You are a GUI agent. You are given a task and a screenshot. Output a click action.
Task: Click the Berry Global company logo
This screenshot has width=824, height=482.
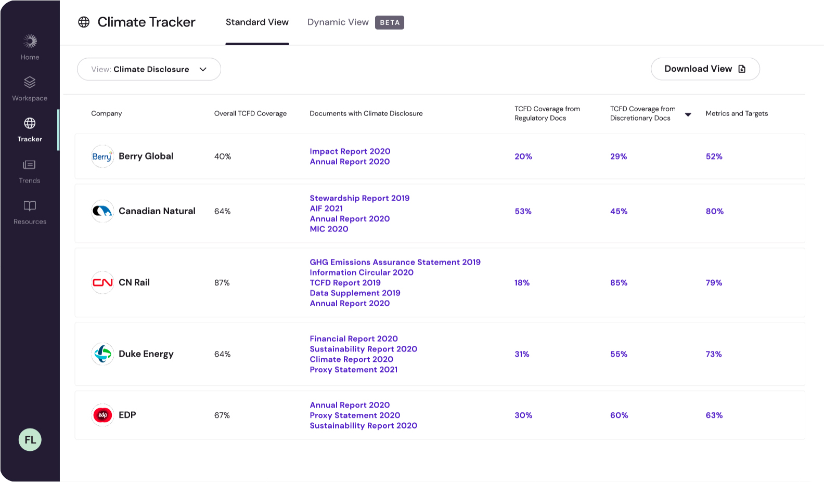point(102,157)
